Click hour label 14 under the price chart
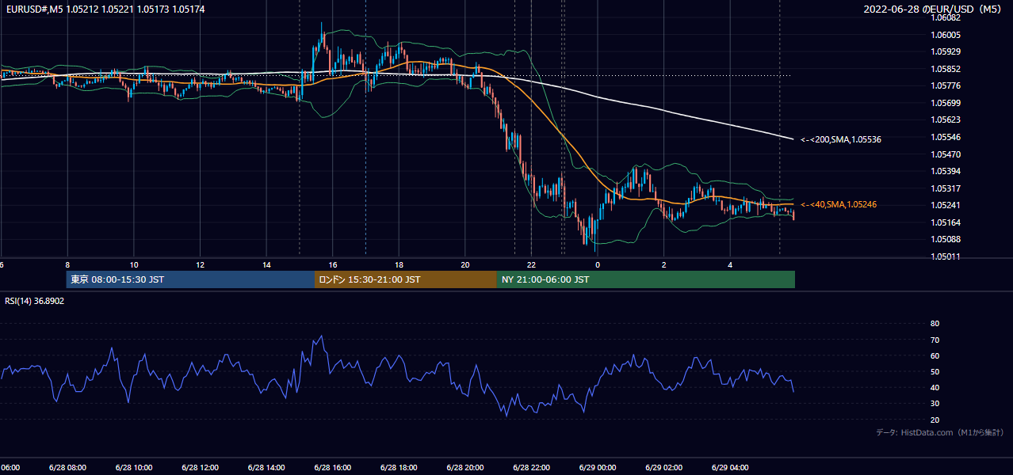The width and height of the screenshot is (1013, 475). point(266,264)
